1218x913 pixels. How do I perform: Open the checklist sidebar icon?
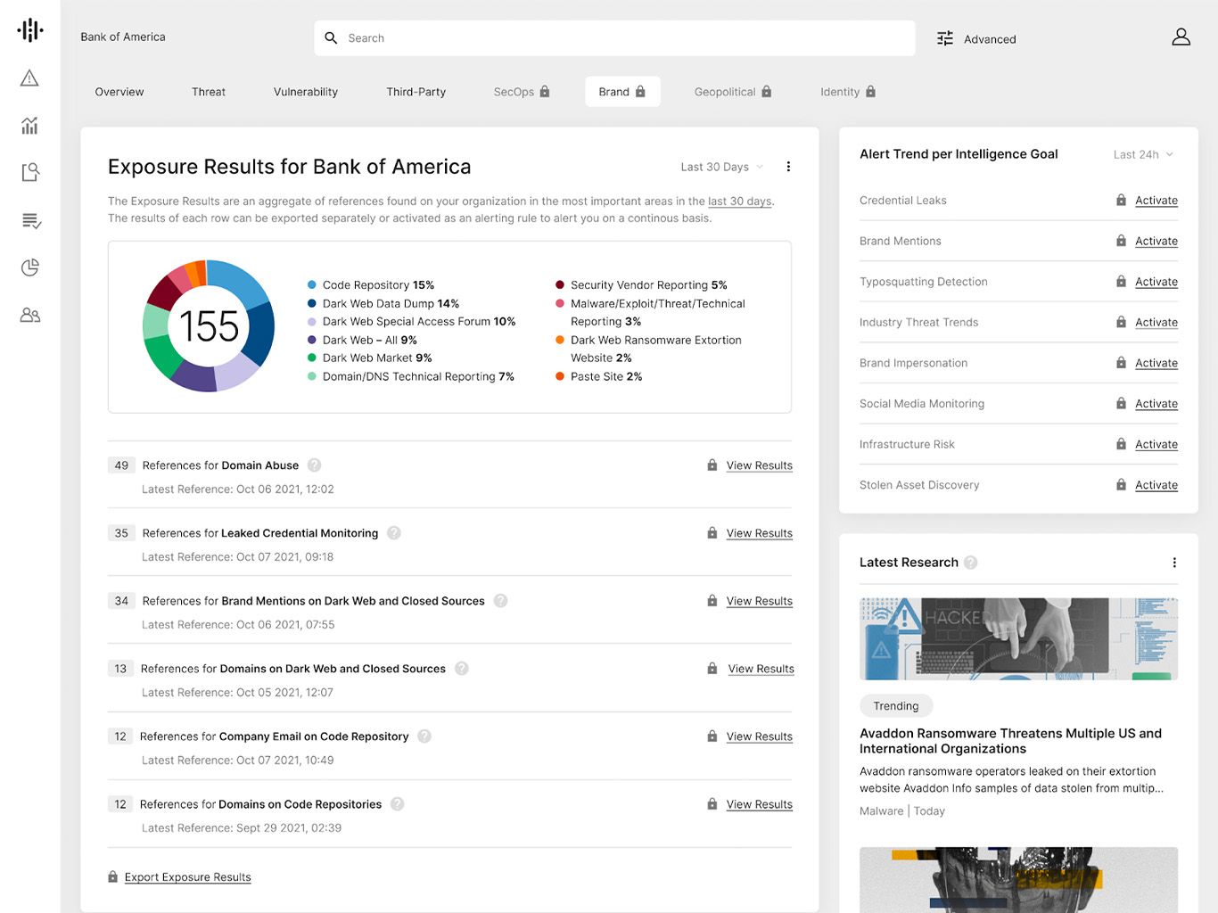31,220
